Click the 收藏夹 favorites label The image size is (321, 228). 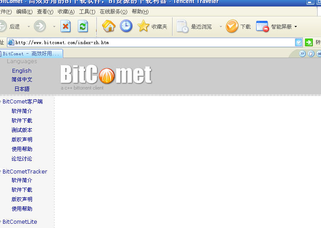coord(159,26)
